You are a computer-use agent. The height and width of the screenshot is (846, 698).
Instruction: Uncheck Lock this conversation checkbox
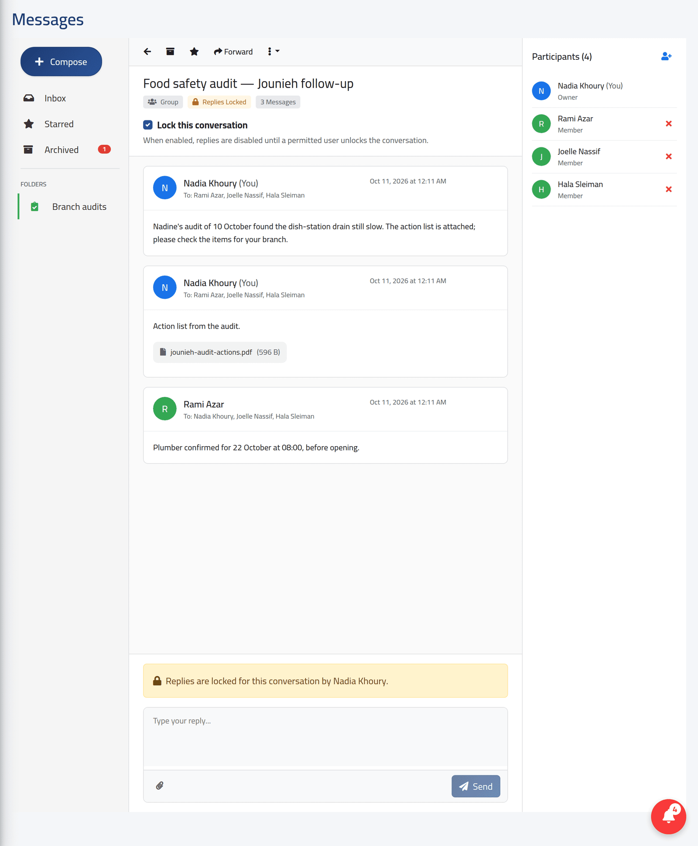pos(148,125)
